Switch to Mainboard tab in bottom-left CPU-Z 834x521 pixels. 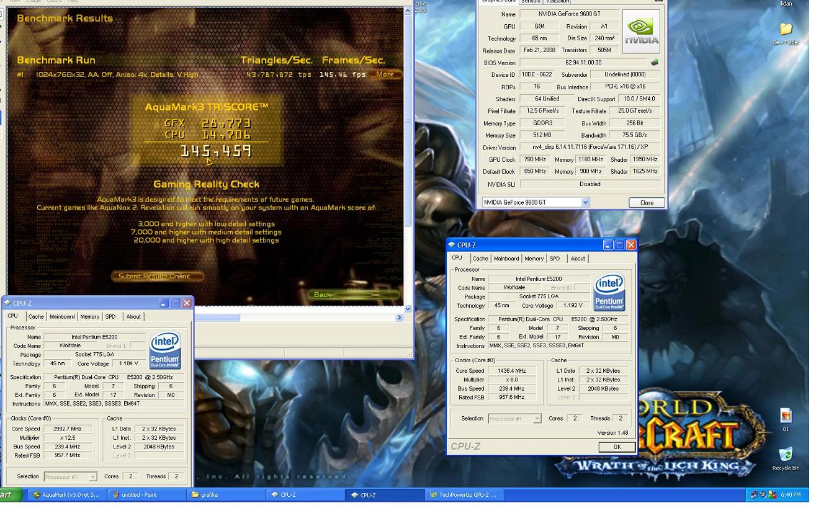62,316
